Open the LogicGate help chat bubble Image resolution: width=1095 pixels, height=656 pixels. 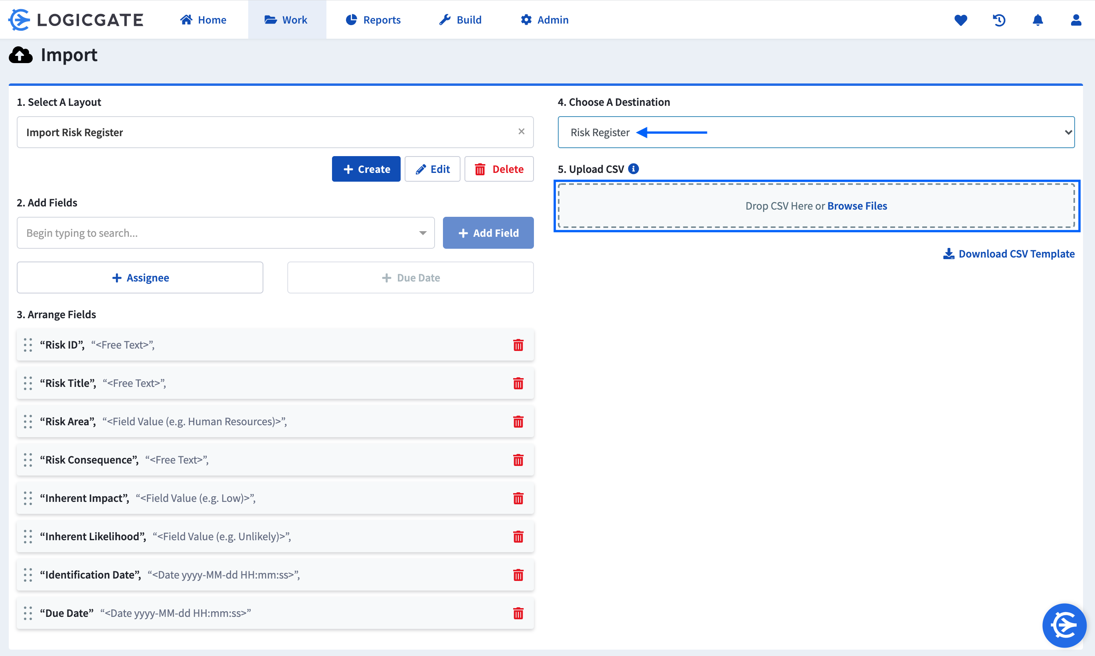coord(1064,625)
